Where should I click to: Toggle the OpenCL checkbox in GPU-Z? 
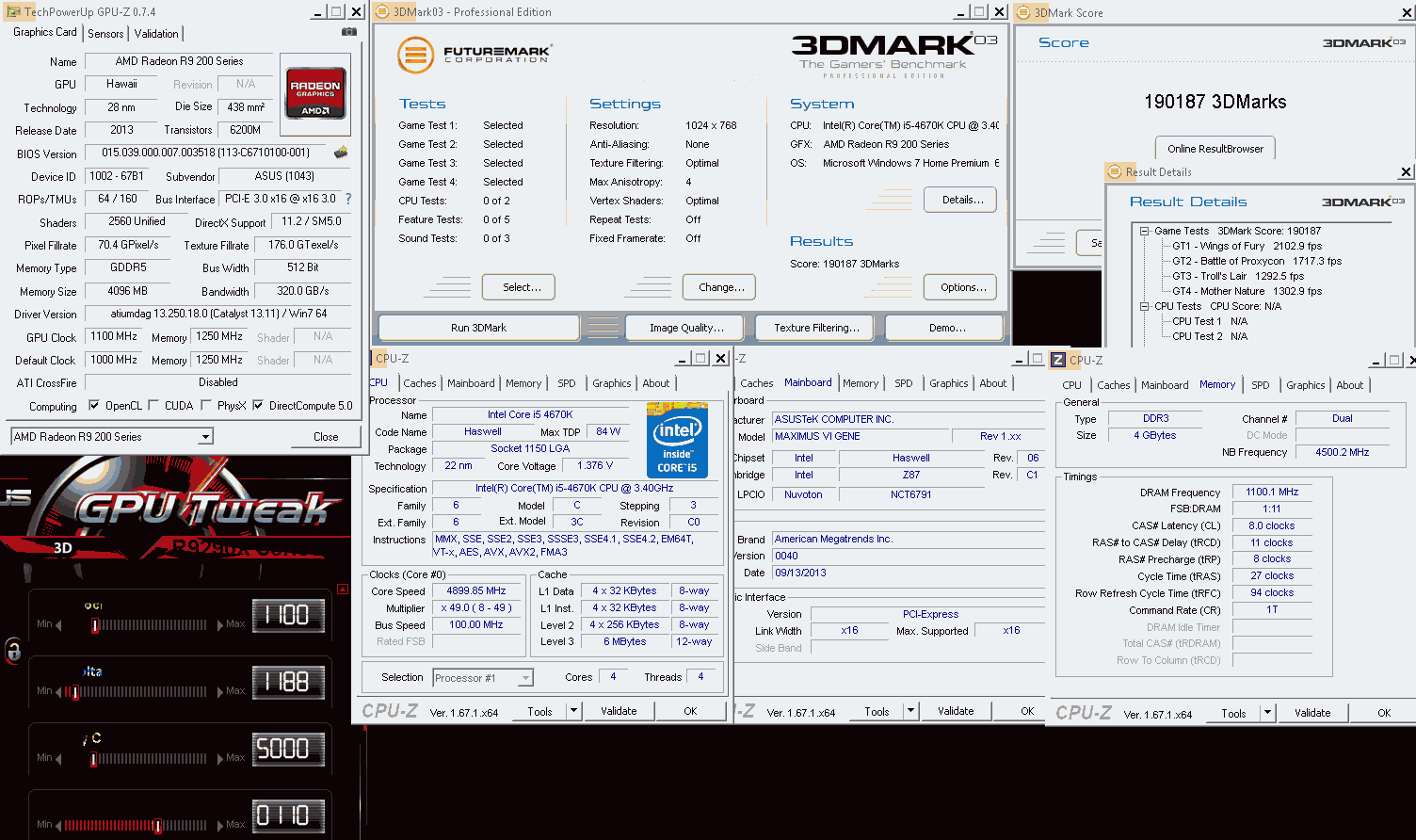coord(94,406)
